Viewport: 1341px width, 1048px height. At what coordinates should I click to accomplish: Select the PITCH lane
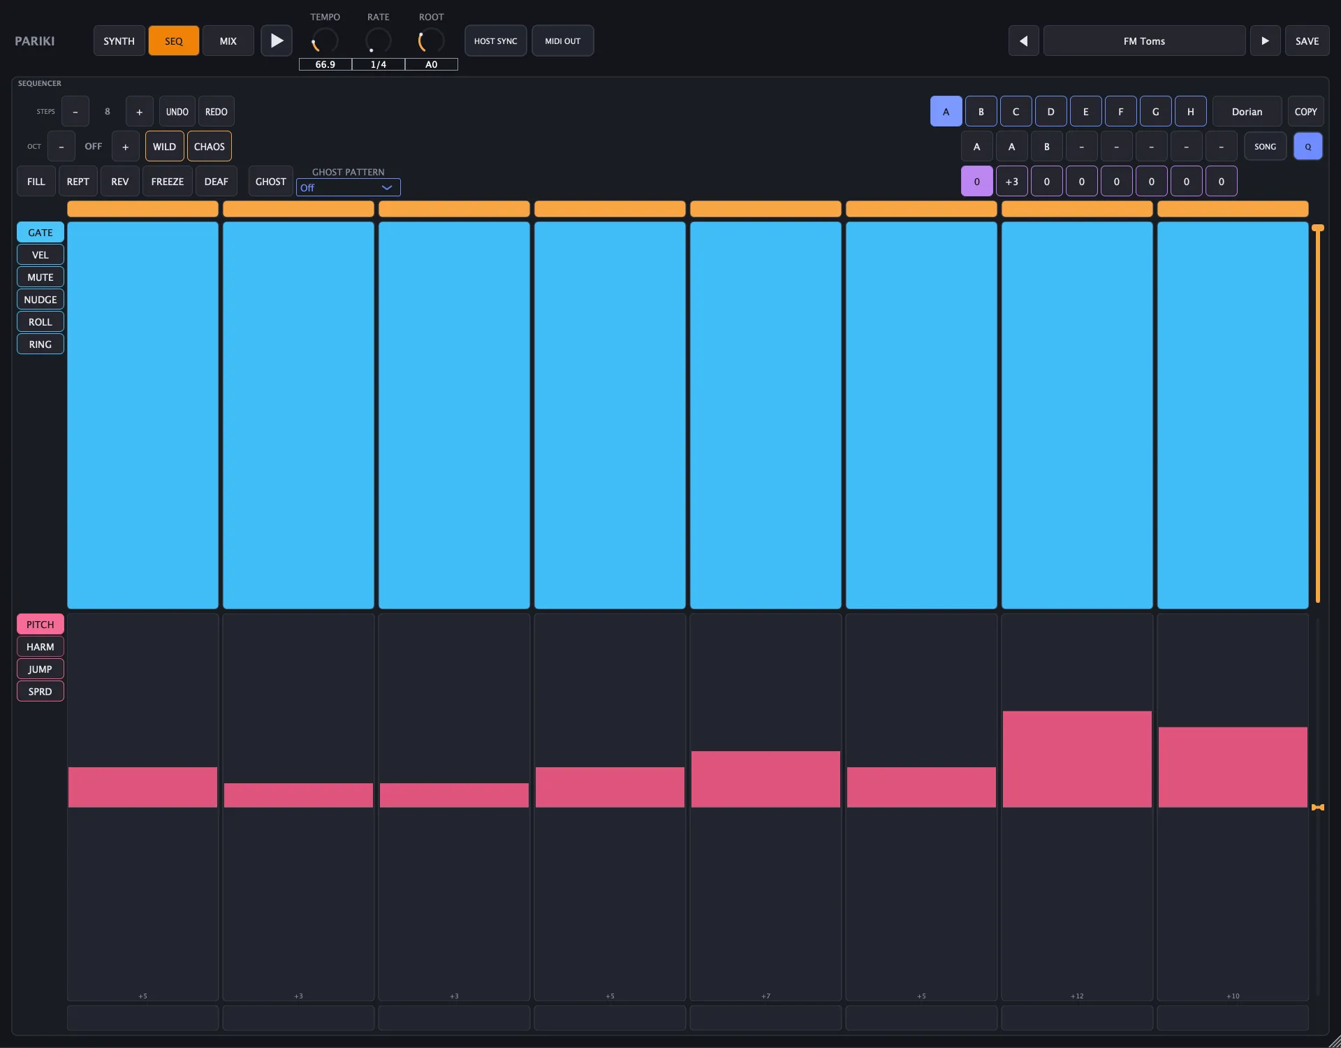coord(41,625)
